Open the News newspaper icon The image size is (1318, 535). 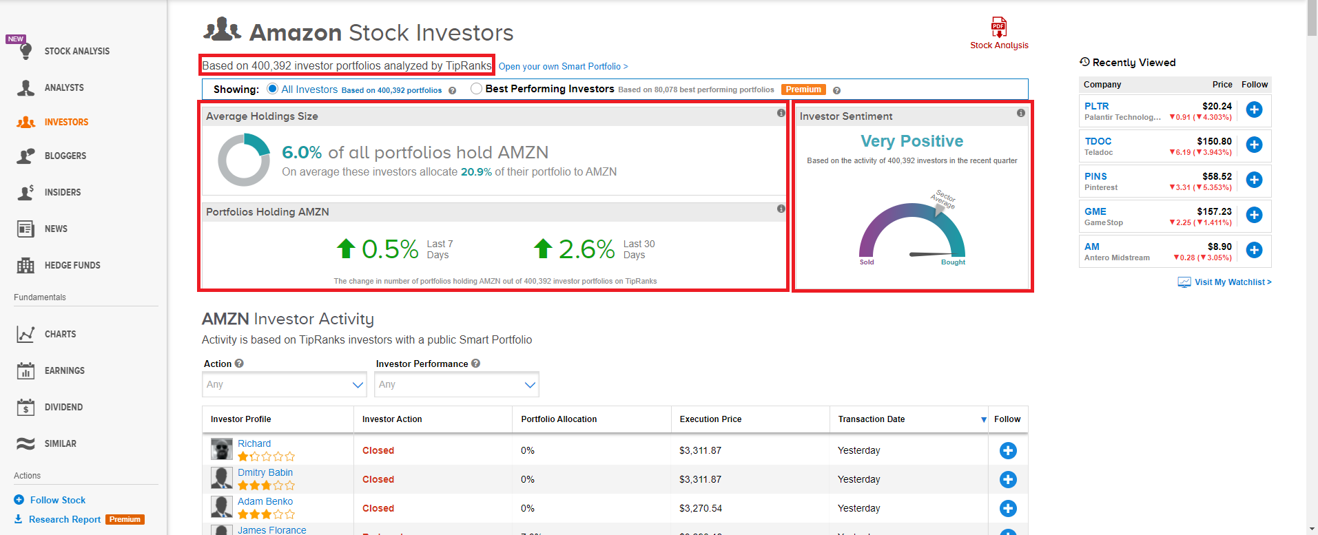(x=25, y=229)
